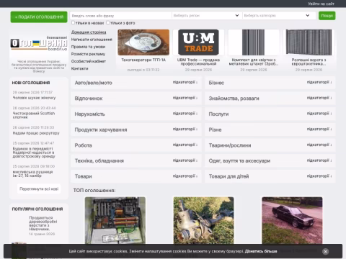346x259 pixels.
Task: Open the UBM Trade ad thumbnail
Action: click(198, 42)
